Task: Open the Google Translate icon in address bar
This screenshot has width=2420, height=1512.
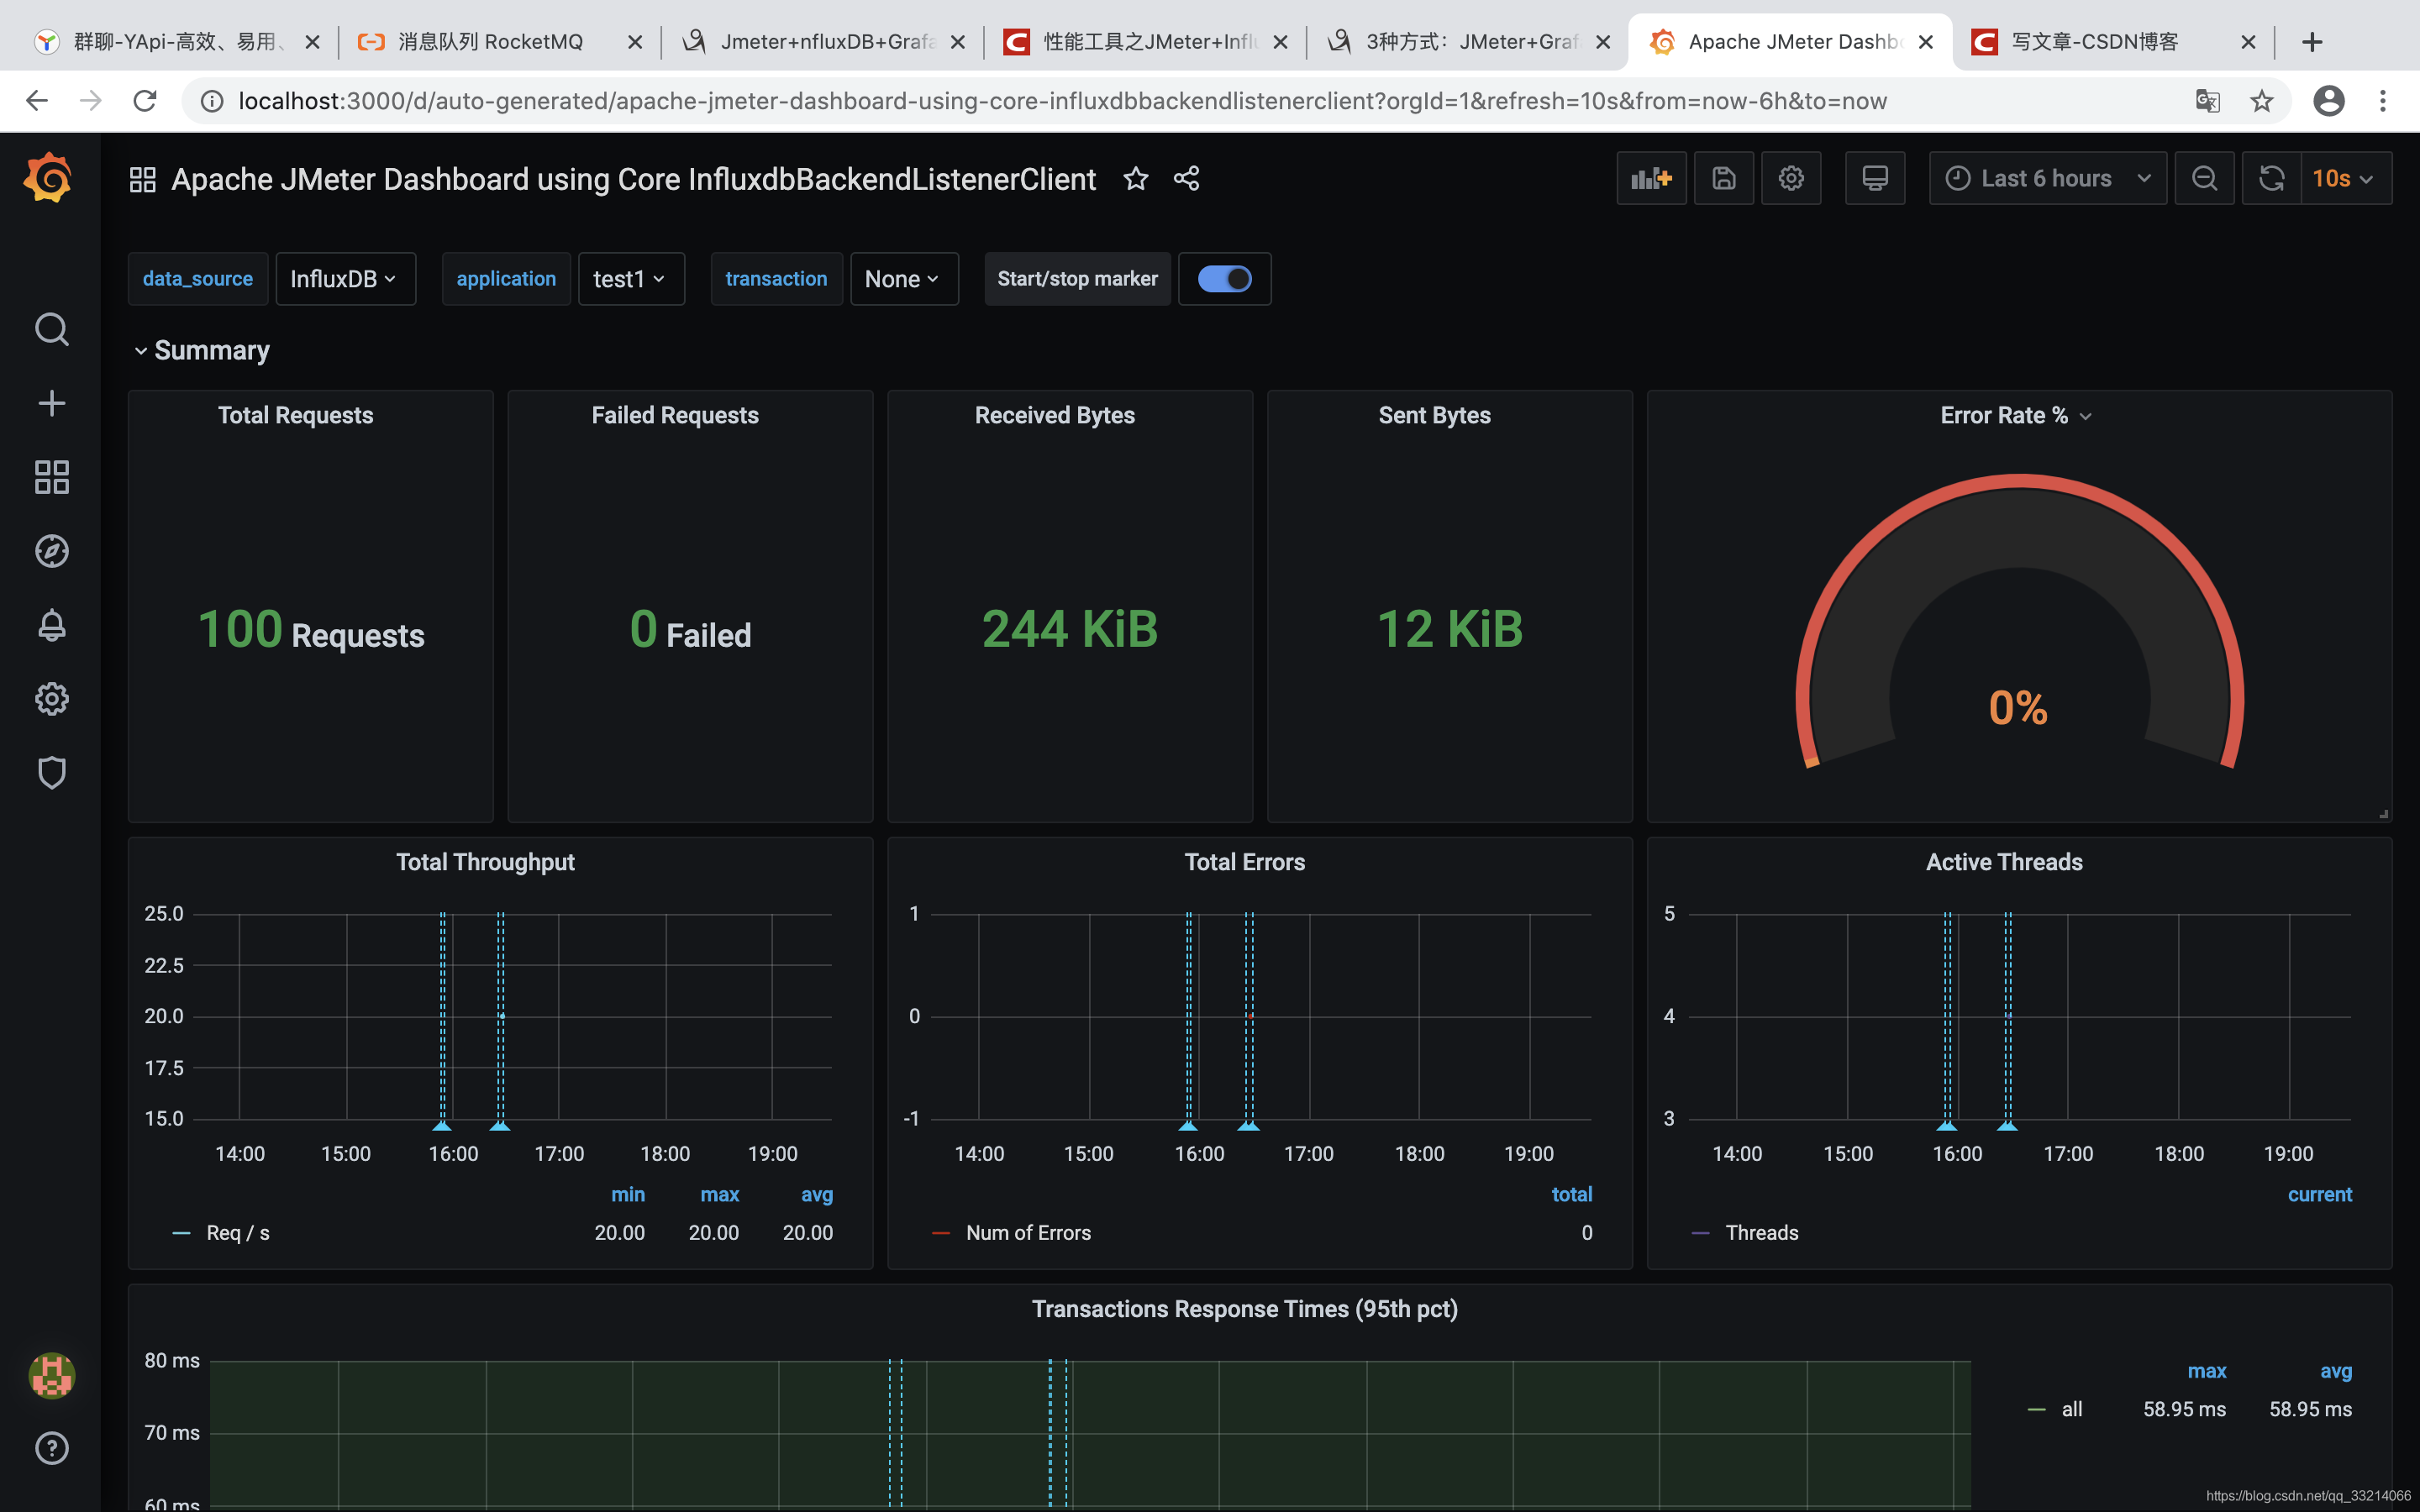Action: pos(2207,101)
